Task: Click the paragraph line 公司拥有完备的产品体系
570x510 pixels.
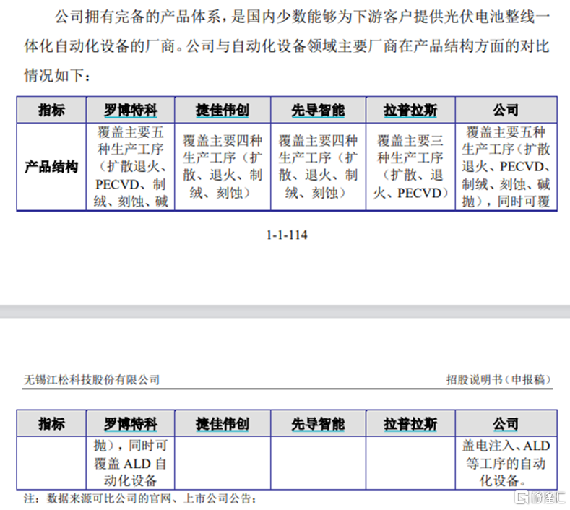Action: (303, 17)
